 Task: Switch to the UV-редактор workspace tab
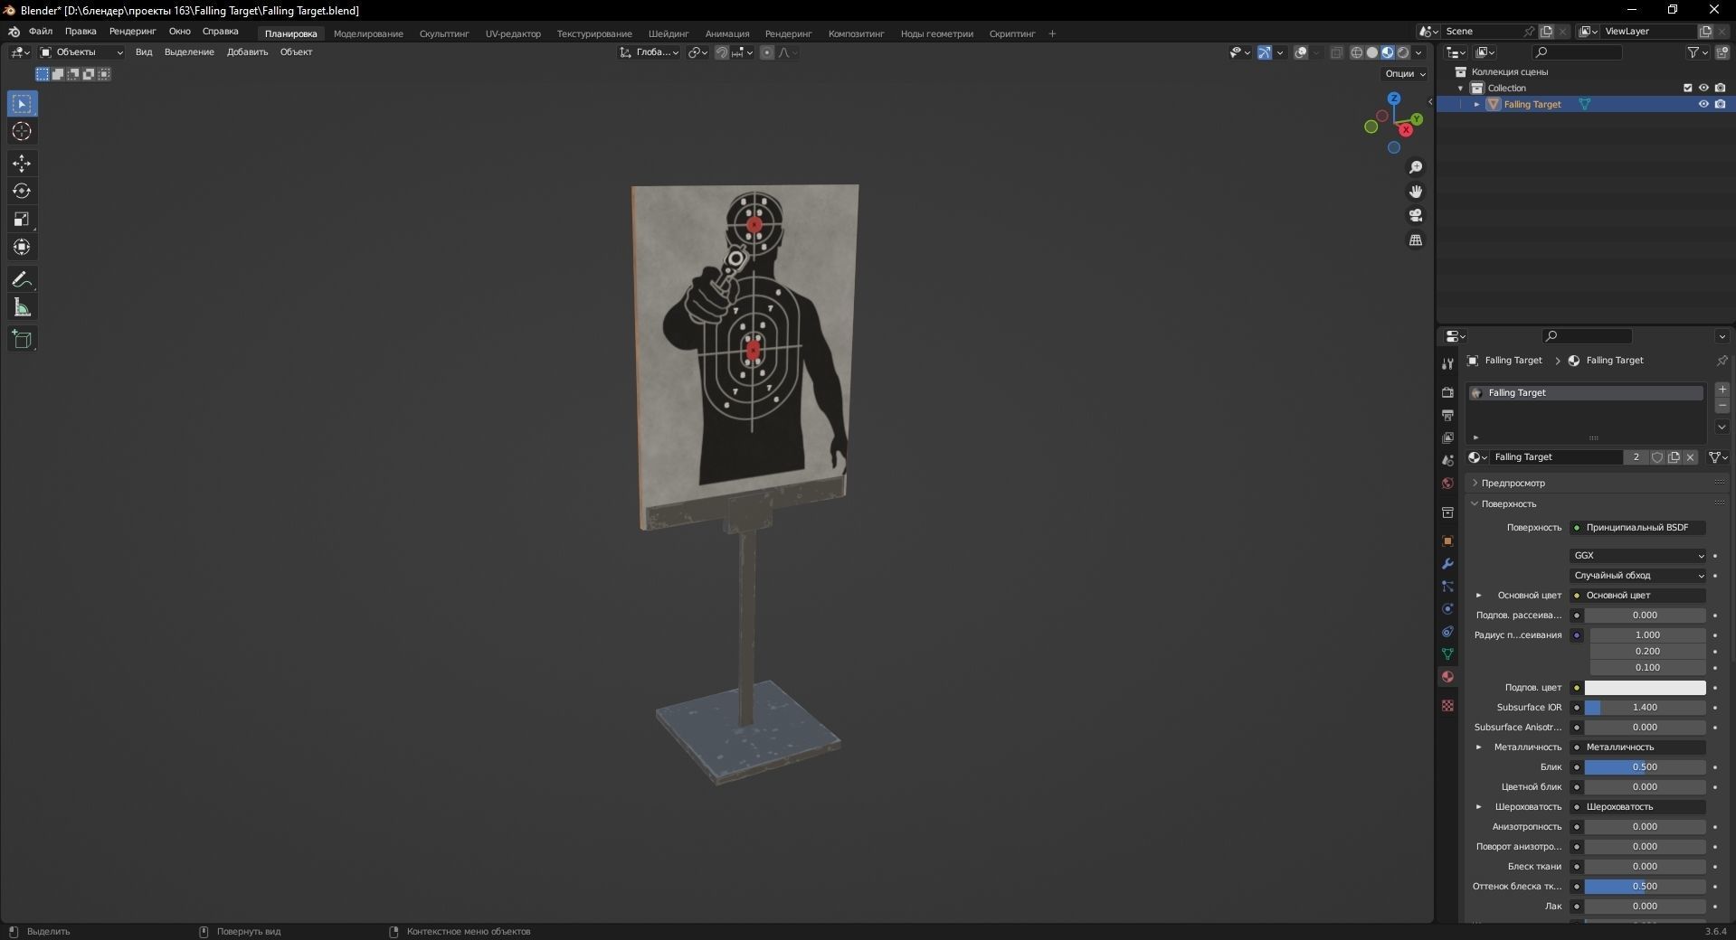tap(513, 34)
